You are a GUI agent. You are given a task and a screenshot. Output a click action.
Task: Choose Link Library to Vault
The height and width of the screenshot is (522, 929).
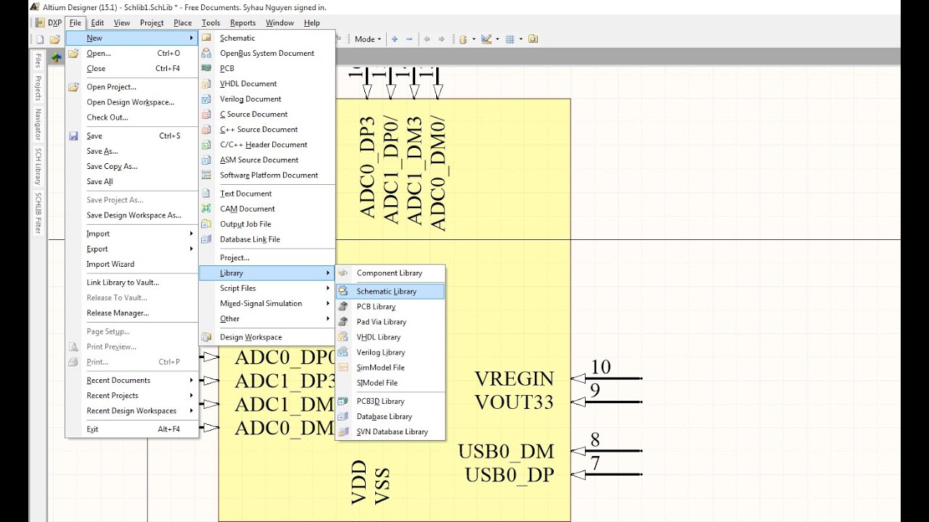(x=131, y=283)
